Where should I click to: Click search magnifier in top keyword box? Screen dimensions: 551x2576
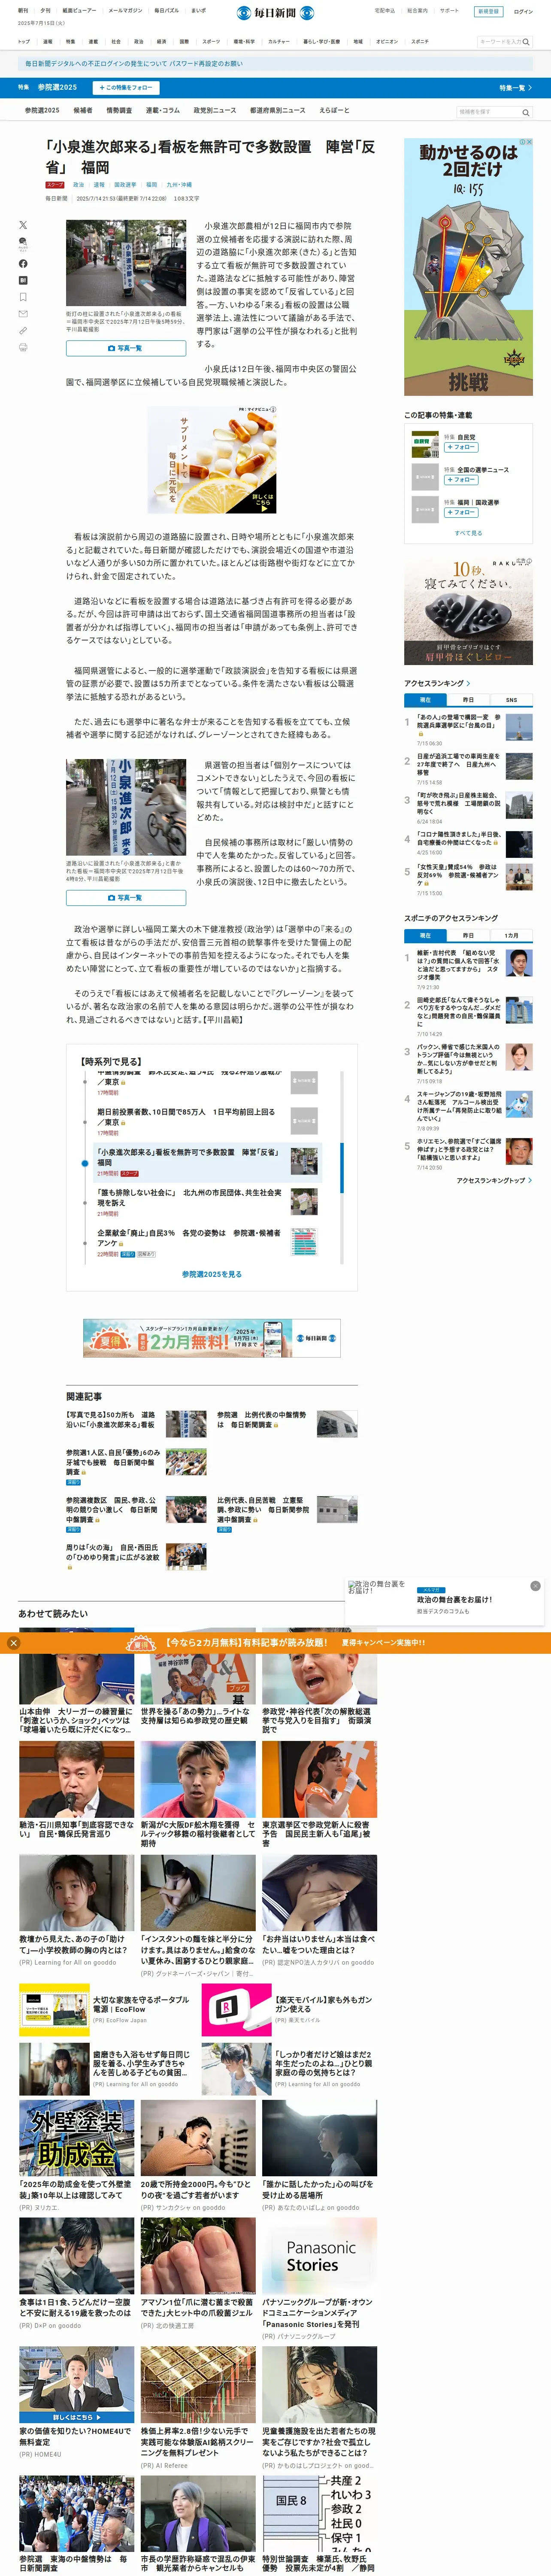click(x=526, y=42)
